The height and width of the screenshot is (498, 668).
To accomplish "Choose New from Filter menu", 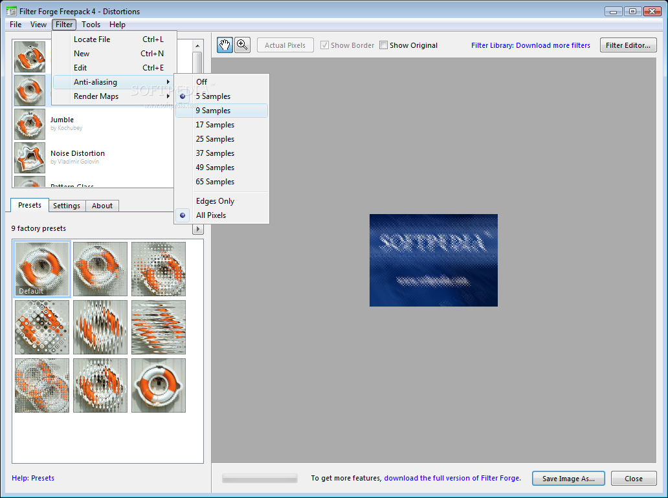I will pyautogui.click(x=113, y=54).
